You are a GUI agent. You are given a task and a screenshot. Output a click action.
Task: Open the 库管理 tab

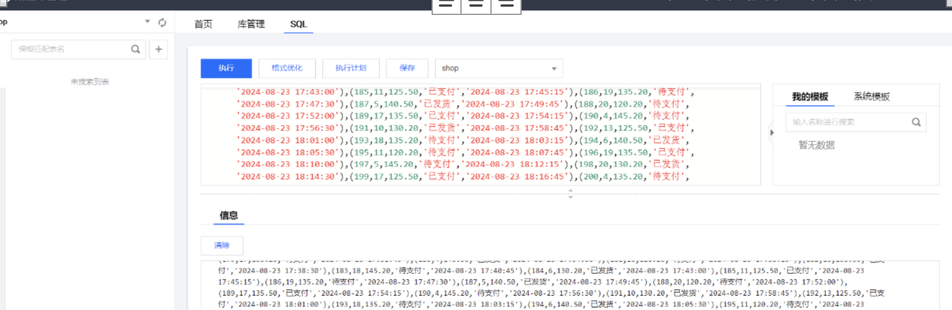251,24
